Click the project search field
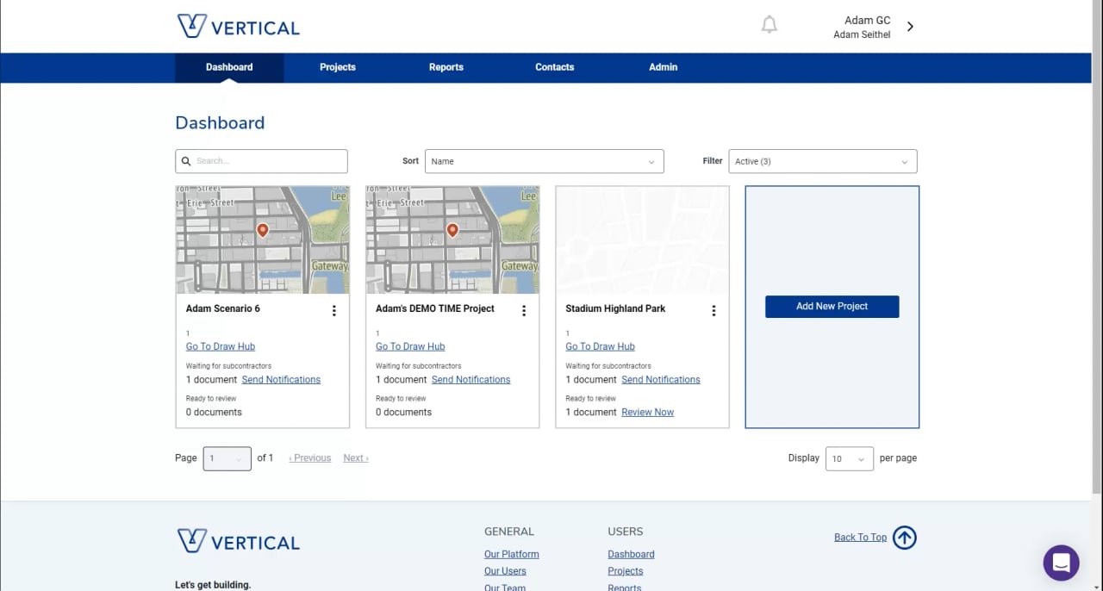This screenshot has height=591, width=1103. (261, 161)
